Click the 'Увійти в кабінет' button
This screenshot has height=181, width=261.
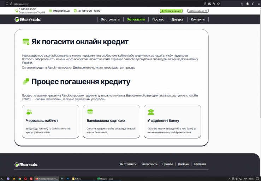[198, 11]
